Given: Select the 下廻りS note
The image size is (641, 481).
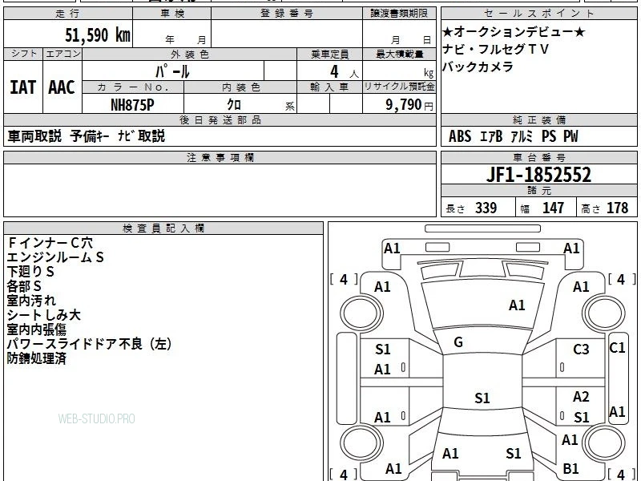Looking at the screenshot, I should 30,271.
